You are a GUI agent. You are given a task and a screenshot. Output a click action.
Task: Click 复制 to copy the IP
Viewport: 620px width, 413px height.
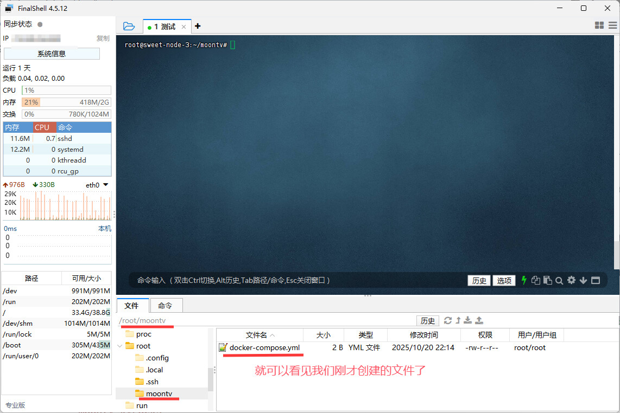click(x=103, y=38)
